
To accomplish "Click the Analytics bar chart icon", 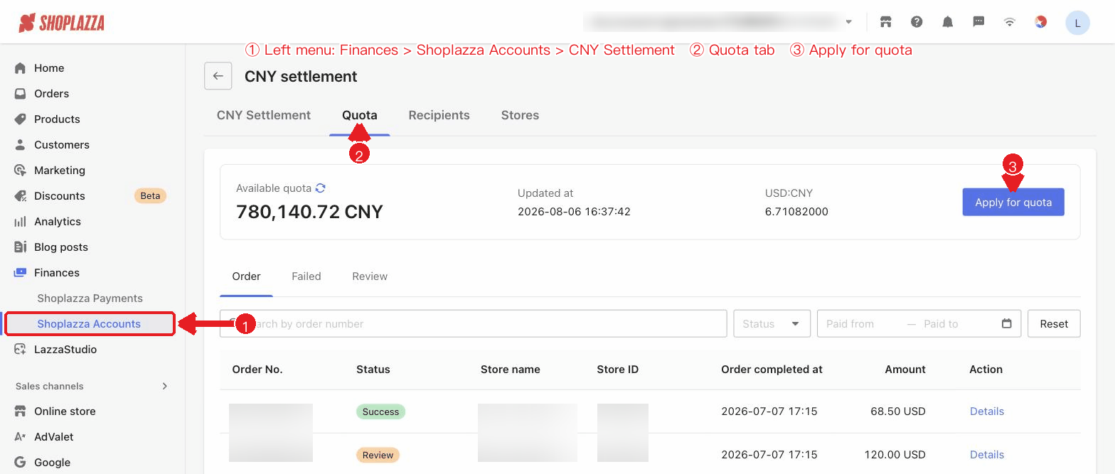I will 21,222.
